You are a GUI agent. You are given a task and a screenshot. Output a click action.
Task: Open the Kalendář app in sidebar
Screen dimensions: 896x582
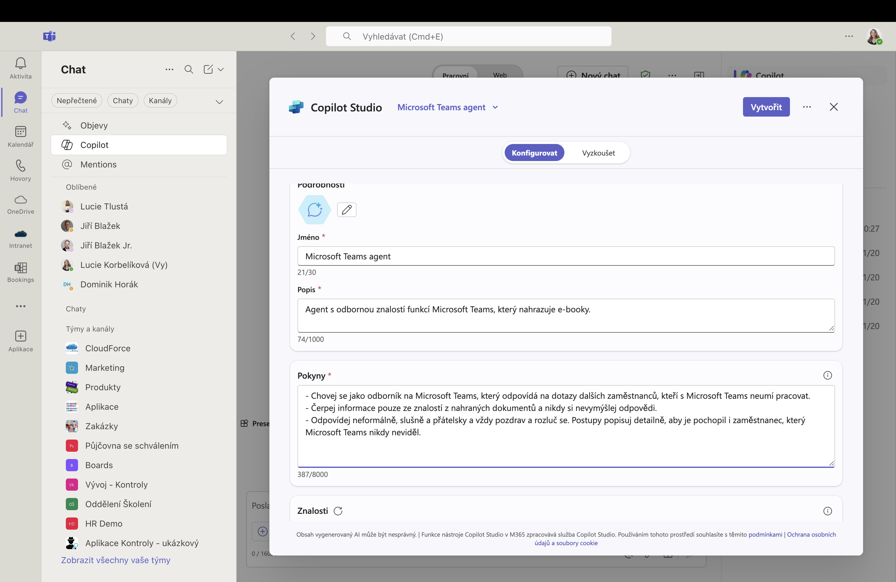coord(20,136)
